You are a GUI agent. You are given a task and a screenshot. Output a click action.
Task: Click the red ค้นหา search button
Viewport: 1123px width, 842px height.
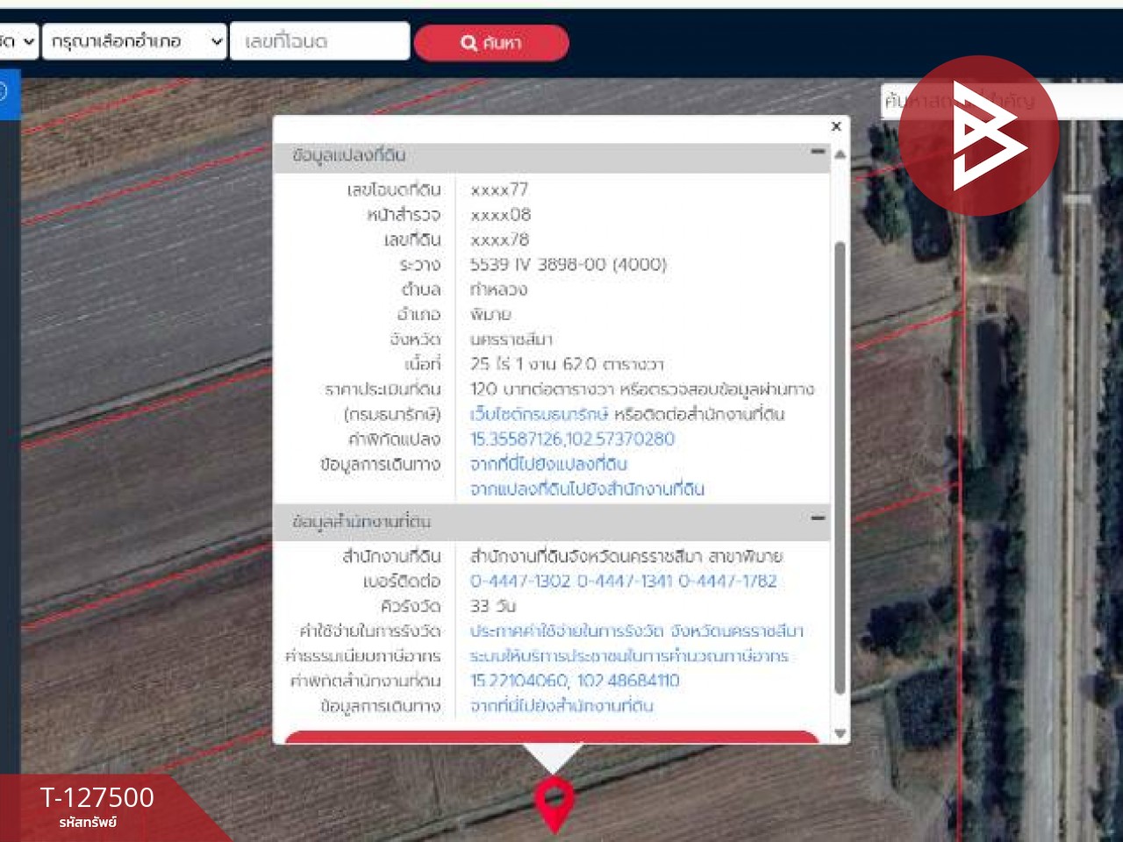(x=490, y=42)
